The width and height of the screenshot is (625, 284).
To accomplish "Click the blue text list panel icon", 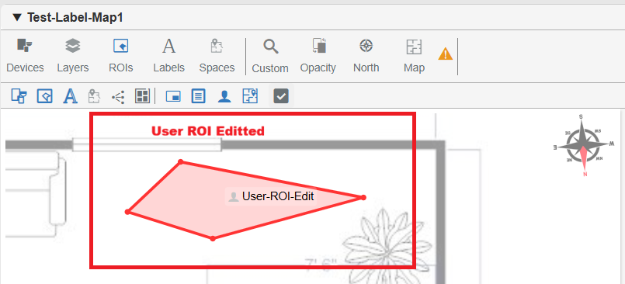I will pos(199,96).
